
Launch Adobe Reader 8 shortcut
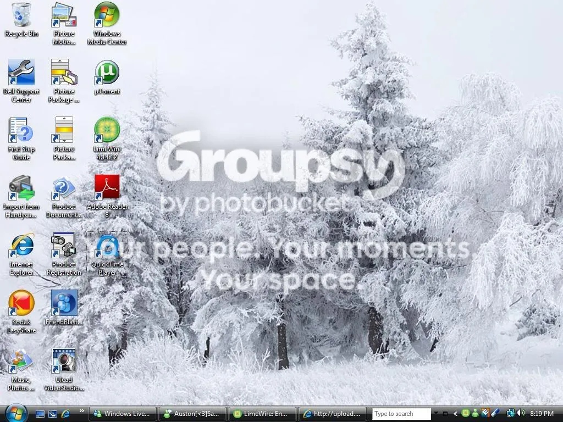tap(107, 197)
